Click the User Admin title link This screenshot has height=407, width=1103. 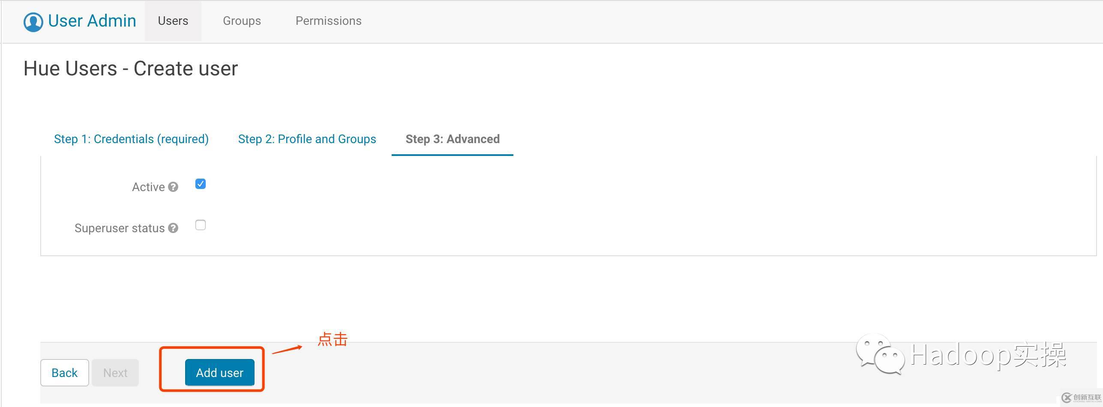point(92,21)
